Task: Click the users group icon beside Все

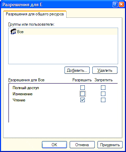Action: (x=13, y=32)
